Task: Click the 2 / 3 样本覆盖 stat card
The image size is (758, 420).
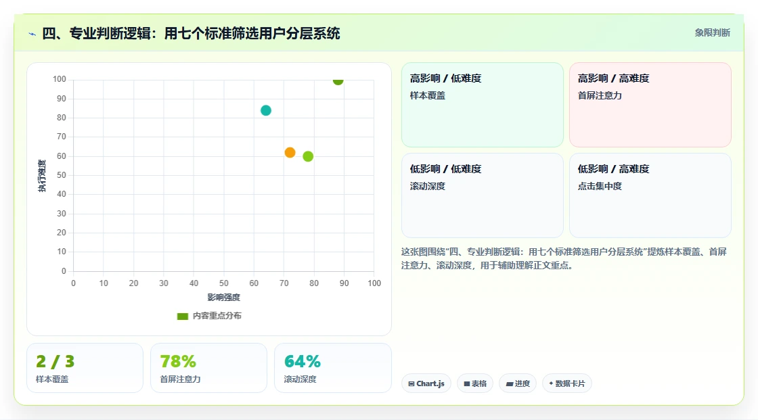Action: coord(85,368)
